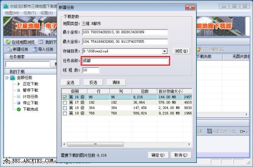This screenshot has width=253, height=167.
Task: Collapse the 全部任务 tree node
Action: [x=7, y=78]
